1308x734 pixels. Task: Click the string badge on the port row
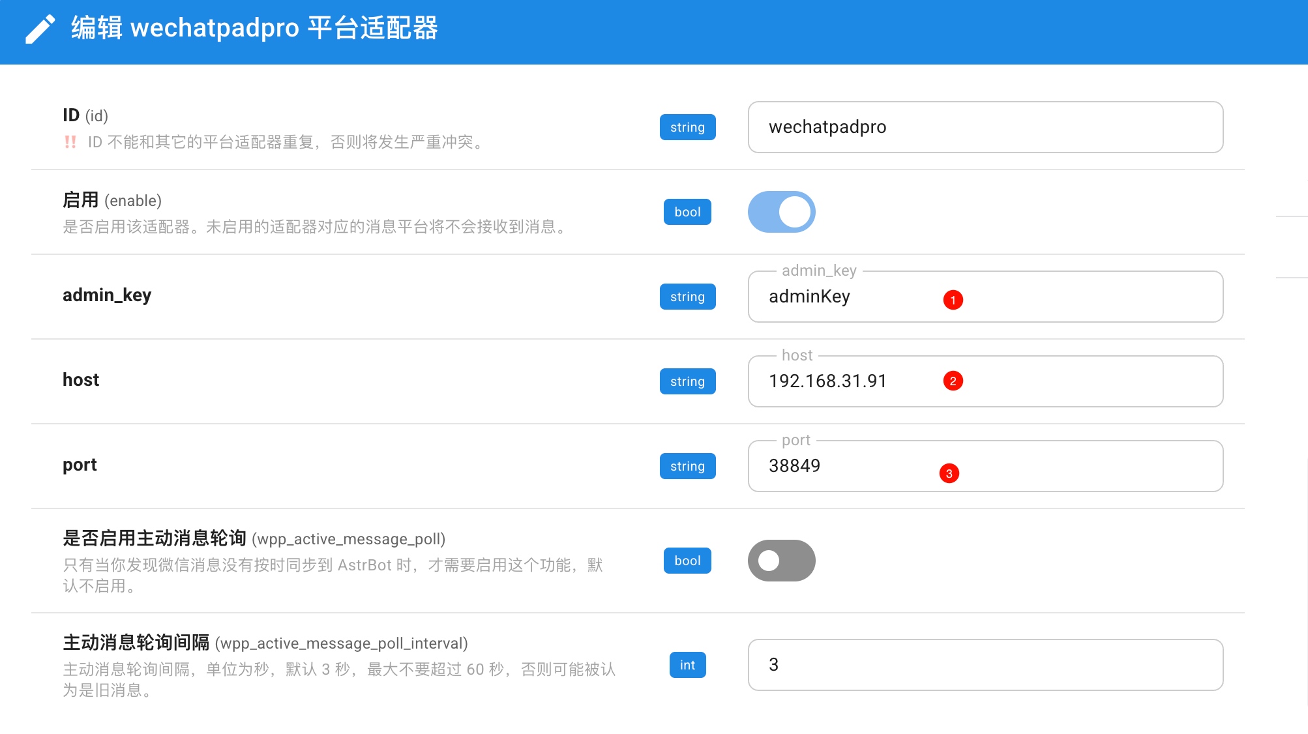687,466
